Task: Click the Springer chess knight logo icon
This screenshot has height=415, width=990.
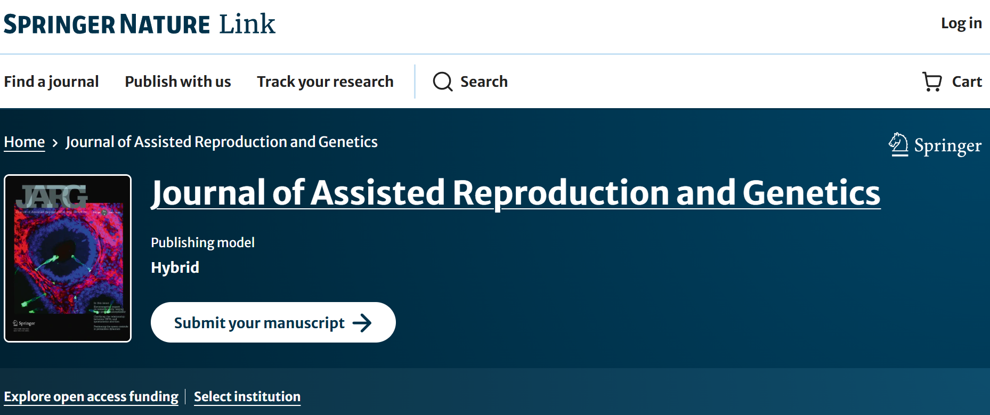Action: [x=898, y=144]
